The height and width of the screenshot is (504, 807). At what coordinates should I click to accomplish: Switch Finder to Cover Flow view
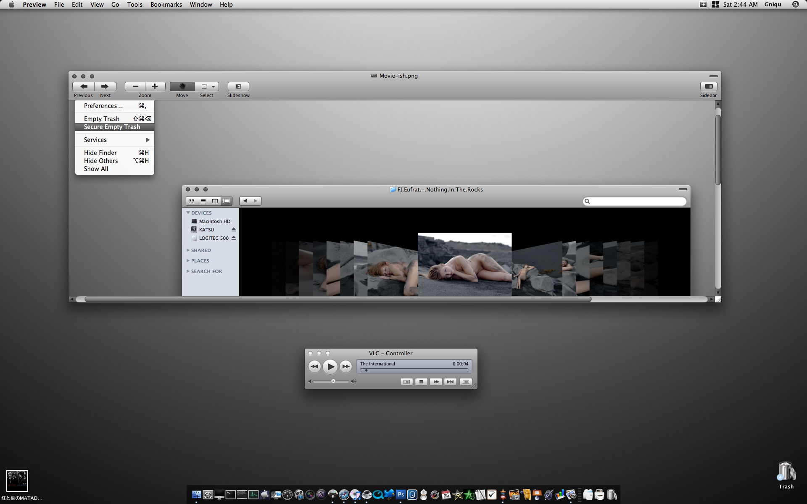[x=226, y=201]
